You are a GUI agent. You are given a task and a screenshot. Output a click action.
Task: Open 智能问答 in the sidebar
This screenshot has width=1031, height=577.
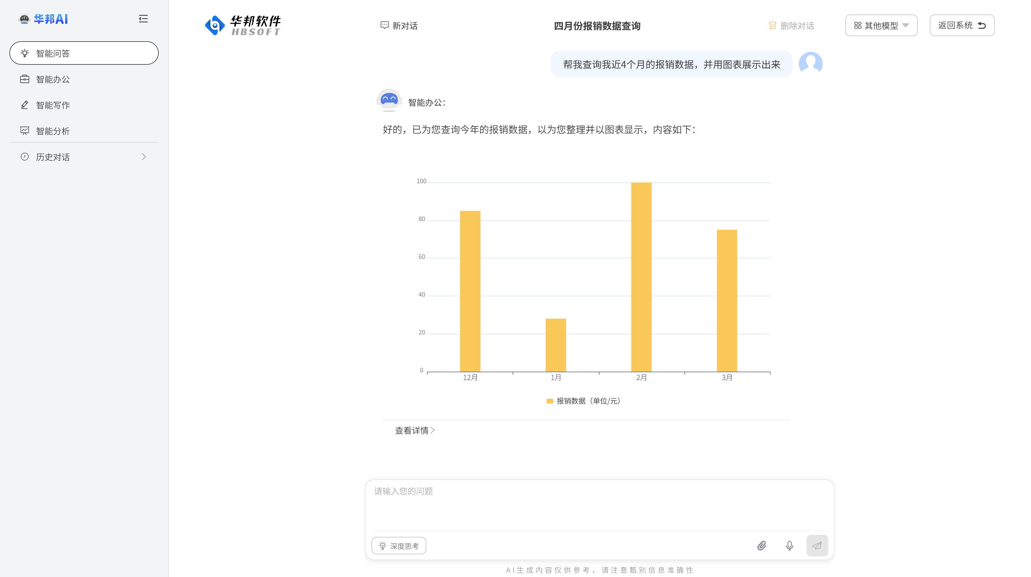84,53
